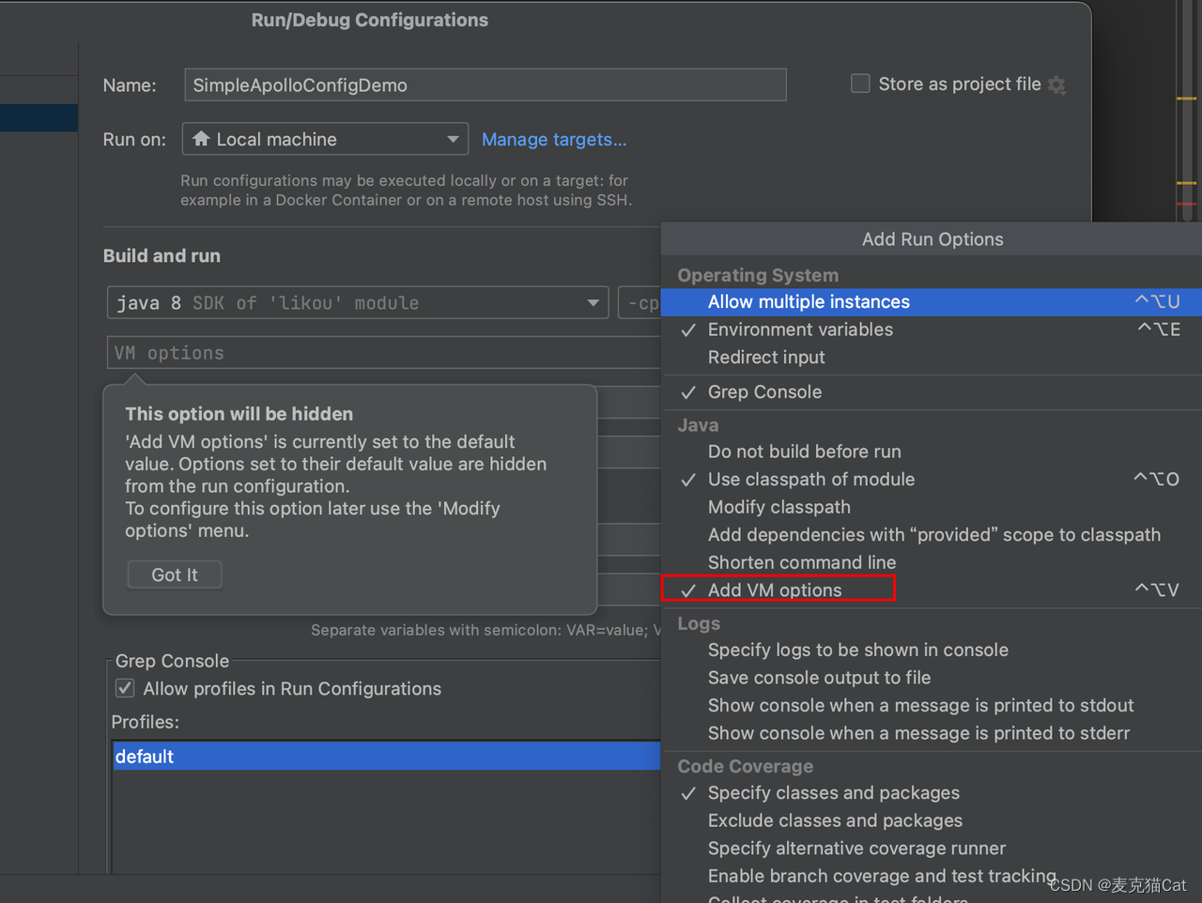Viewport: 1202px width, 903px height.
Task: Click the gear icon beside Store as project file
Action: point(1057,85)
